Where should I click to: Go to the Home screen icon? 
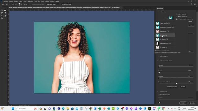point(3,4)
